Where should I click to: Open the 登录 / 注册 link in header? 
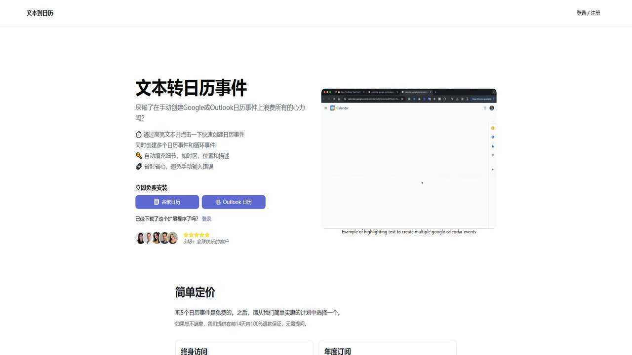point(588,13)
